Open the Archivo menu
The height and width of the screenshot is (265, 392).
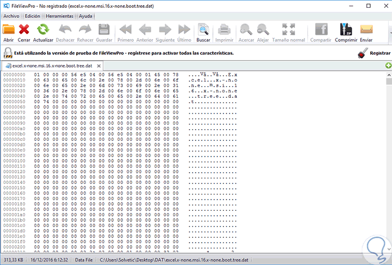(11, 16)
